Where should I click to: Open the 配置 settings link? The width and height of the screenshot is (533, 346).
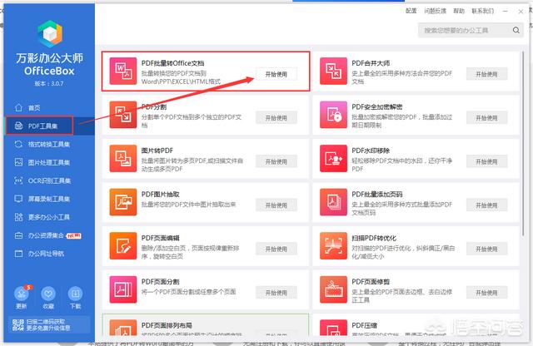pos(411,11)
